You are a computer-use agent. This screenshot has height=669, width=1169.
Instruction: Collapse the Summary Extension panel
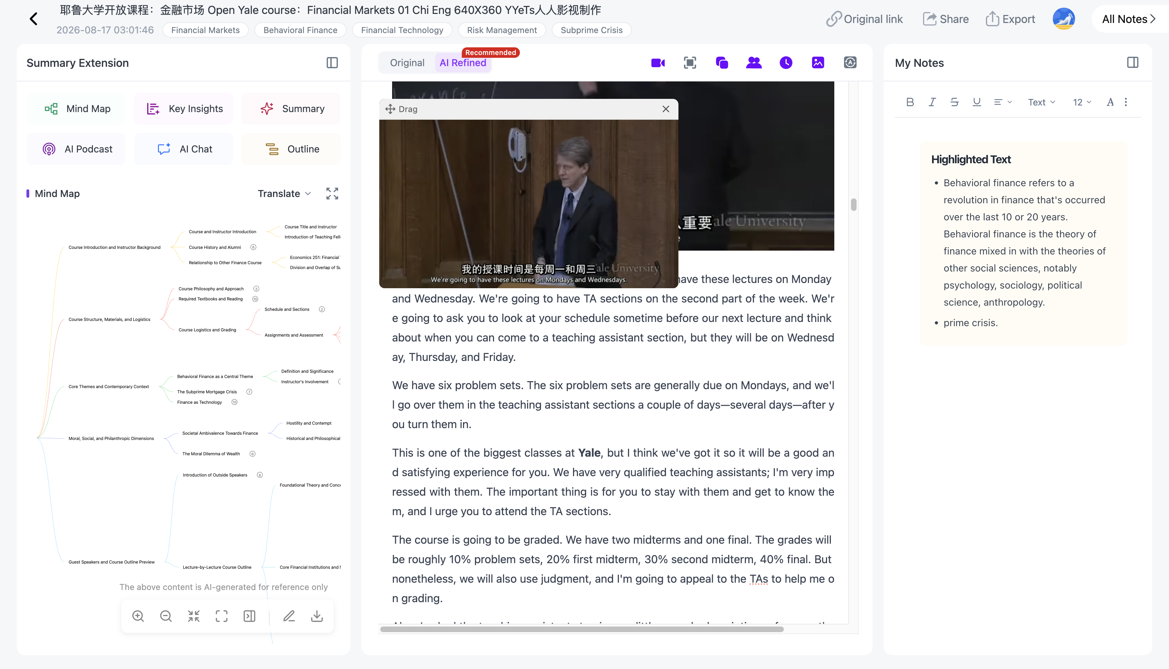[x=332, y=63]
